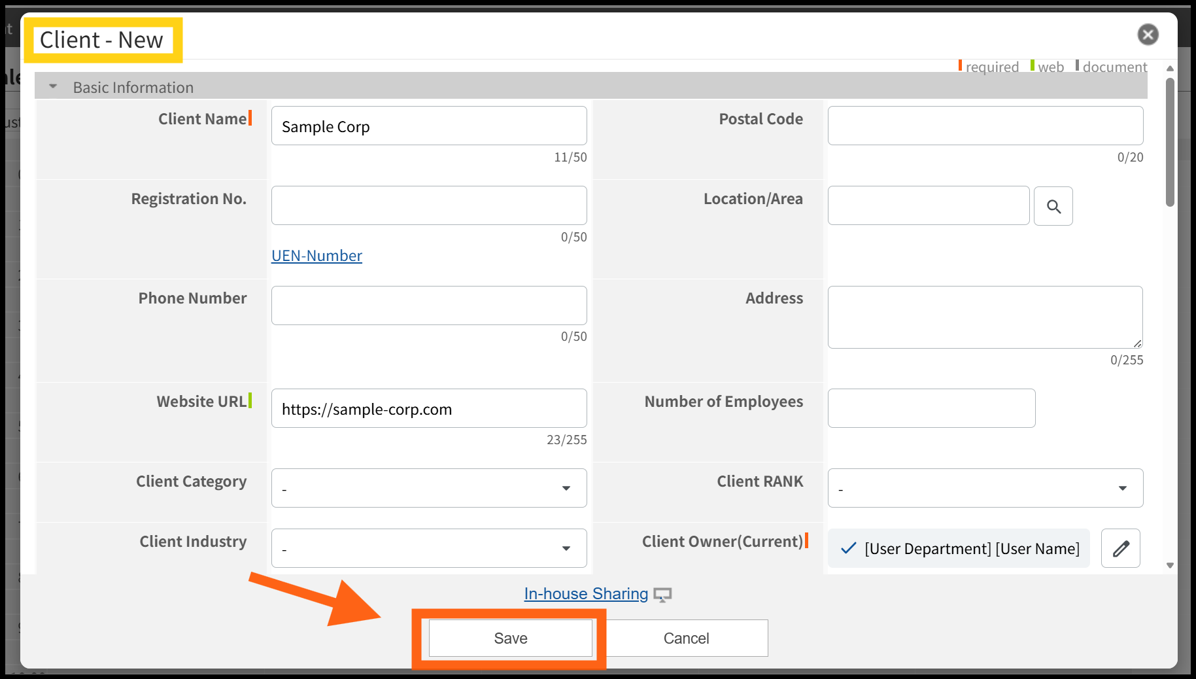Image resolution: width=1196 pixels, height=679 pixels.
Task: Click the pencil icon to edit Client Owner
Action: [x=1120, y=548]
